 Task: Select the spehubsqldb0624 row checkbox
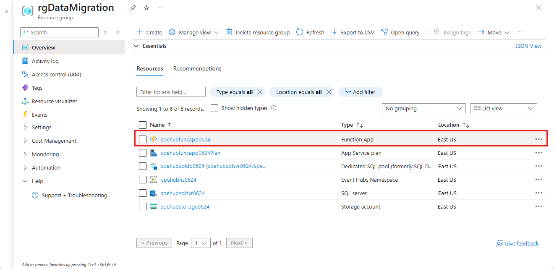tap(143, 166)
